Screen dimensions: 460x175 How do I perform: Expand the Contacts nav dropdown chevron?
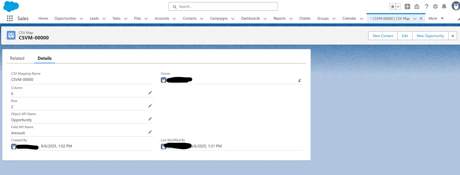coord(202,18)
